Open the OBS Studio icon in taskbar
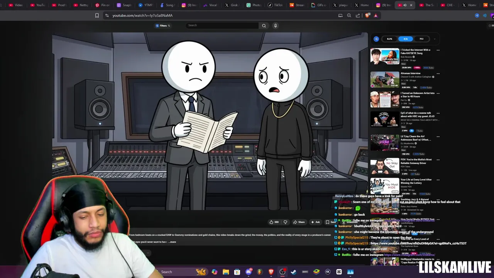This screenshot has height=278, width=494. click(x=283, y=272)
